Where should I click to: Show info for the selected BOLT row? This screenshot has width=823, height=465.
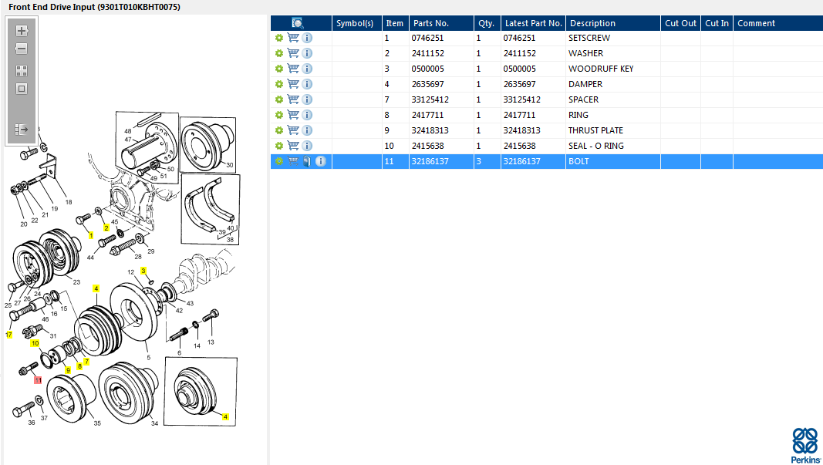[x=321, y=161]
